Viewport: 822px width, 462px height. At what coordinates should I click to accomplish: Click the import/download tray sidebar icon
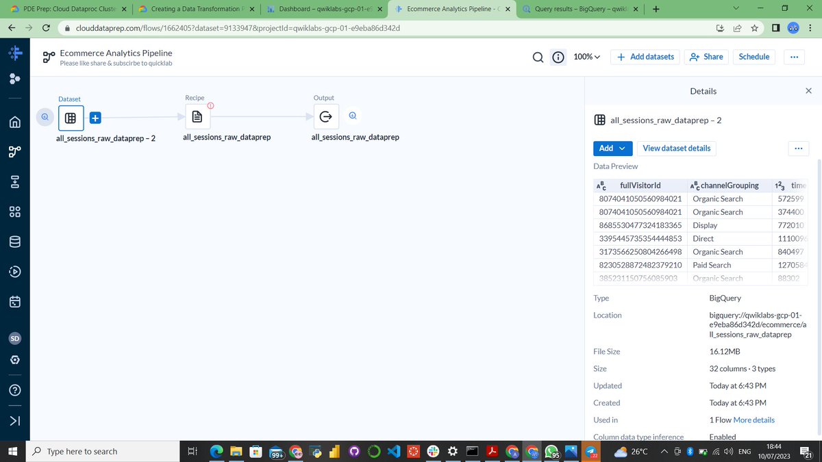point(15,181)
